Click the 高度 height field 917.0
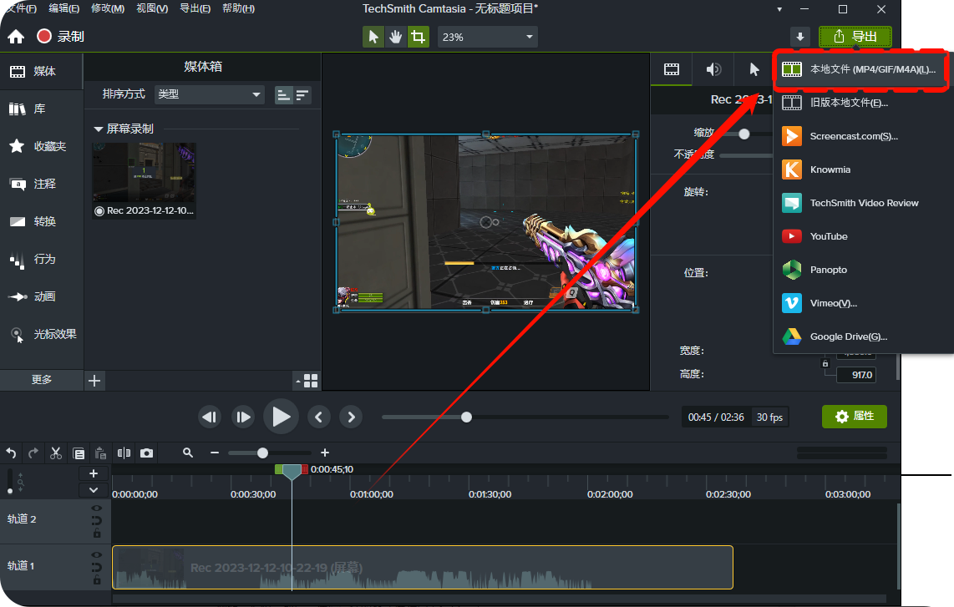Viewport: 954px width, 607px height. pyautogui.click(x=856, y=375)
